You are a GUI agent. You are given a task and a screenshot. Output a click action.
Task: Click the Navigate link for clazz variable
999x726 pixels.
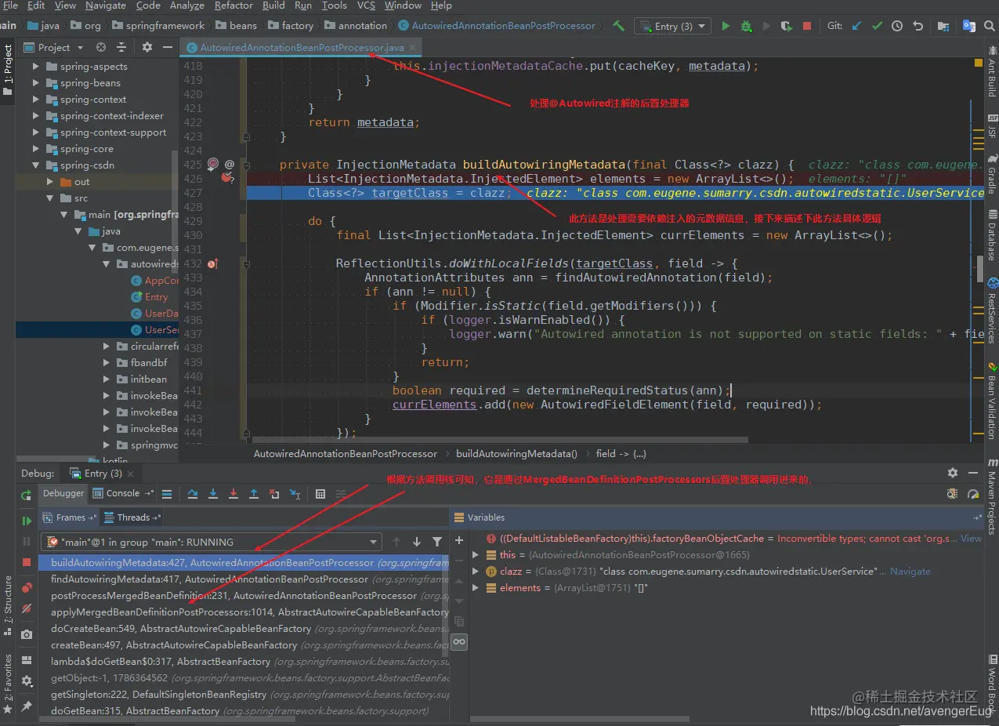point(910,572)
